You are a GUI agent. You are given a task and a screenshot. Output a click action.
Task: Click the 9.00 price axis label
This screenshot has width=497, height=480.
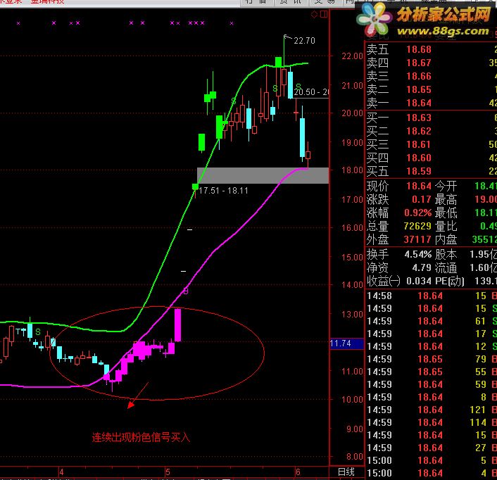pos(354,429)
